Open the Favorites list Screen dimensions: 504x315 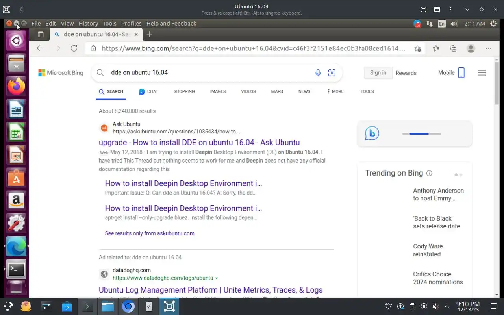436,48
